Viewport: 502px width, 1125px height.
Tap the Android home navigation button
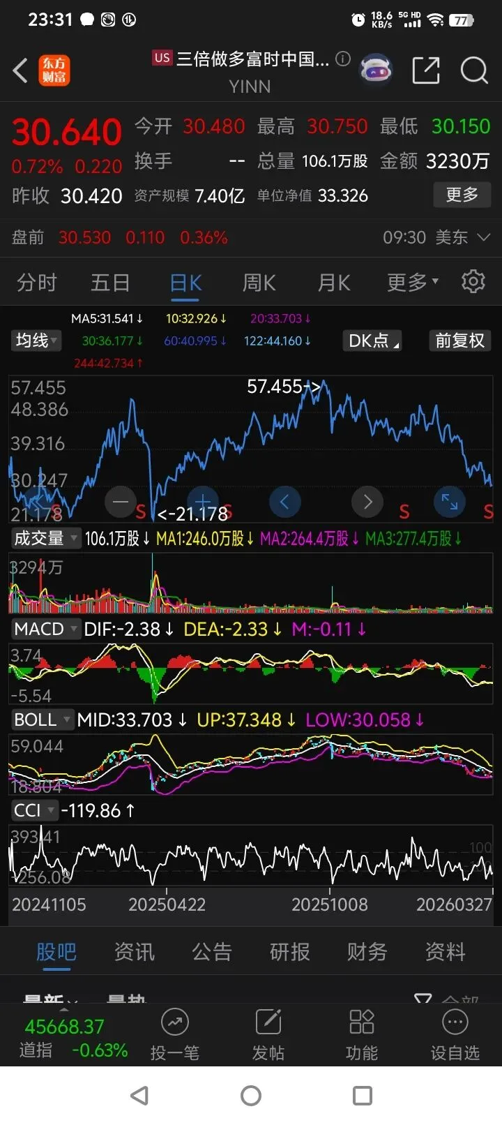click(x=251, y=1096)
